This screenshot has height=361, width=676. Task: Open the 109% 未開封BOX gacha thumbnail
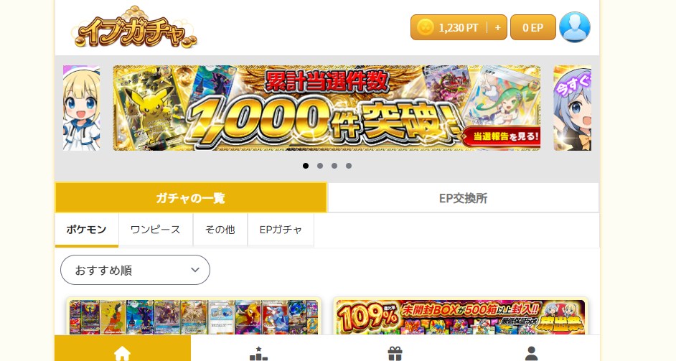[x=461, y=317]
